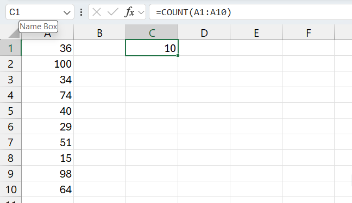Select empty cell E5
The height and width of the screenshot is (203, 352).
pyautogui.click(x=256, y=111)
